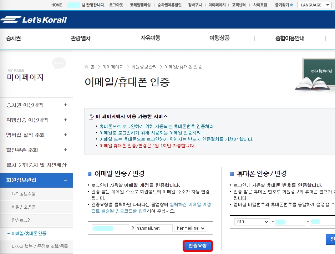Viewport: 335px width, 254px height.
Task: Click the 인증요청 button
Action: [x=198, y=245]
